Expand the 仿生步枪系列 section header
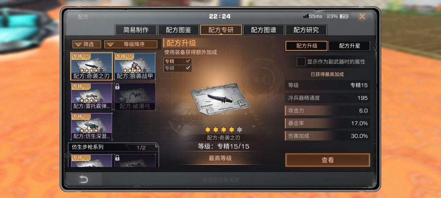The width and height of the screenshot is (441, 198). coord(114,147)
